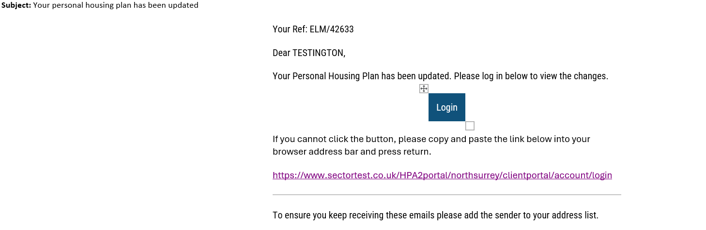Click the horizontal divider line below the link
The height and width of the screenshot is (230, 706).
(x=446, y=195)
